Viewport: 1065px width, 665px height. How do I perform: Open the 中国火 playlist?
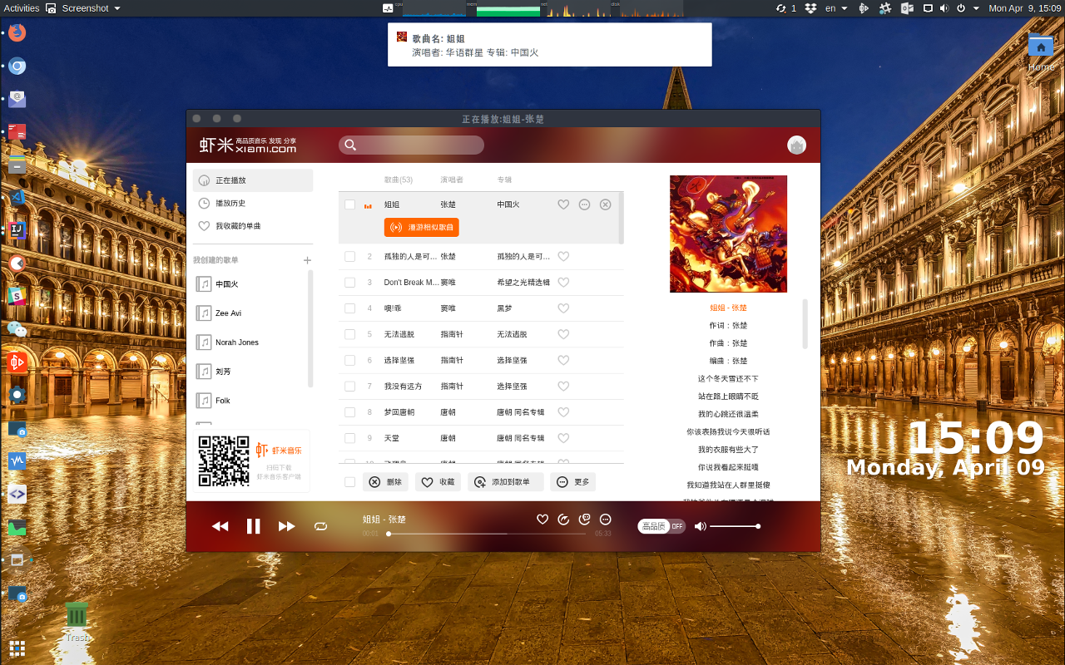(x=250, y=284)
